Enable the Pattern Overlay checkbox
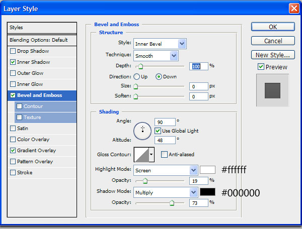Image resolution: width=302 pixels, height=229 pixels. click(13, 161)
